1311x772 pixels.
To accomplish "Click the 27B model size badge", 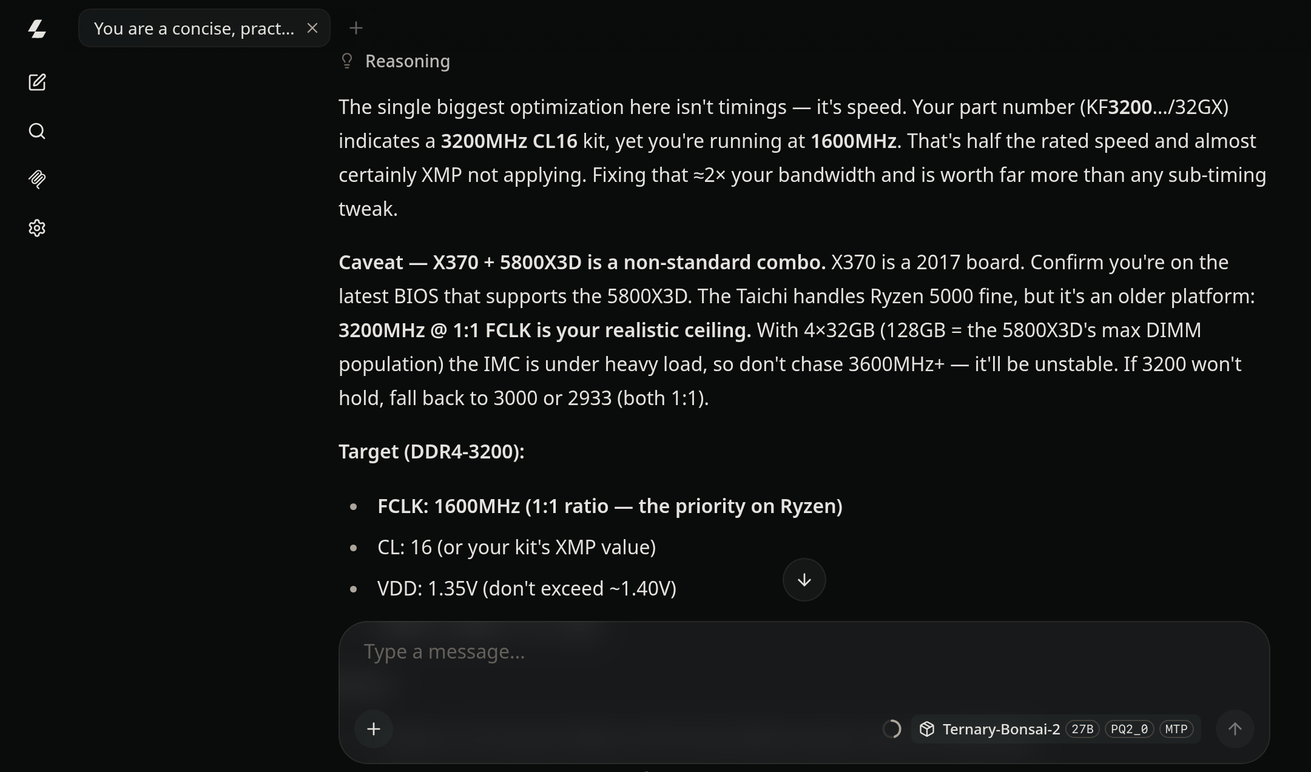I will tap(1082, 729).
